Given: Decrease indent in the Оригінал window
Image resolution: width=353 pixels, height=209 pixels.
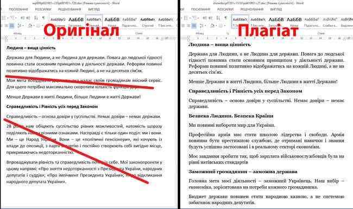Looking at the screenshot, I should pyautogui.click(x=22, y=18).
